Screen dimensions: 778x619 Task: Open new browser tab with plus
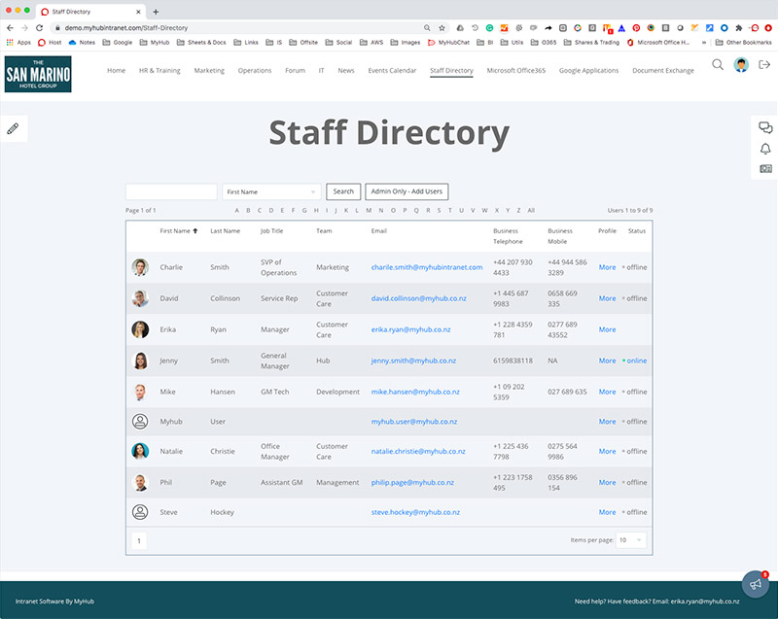click(156, 12)
